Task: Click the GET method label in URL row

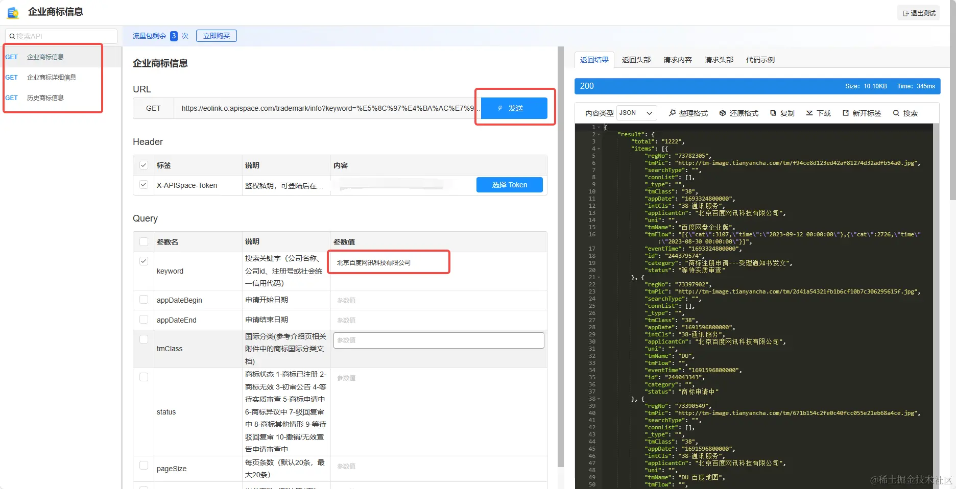Action: 153,108
